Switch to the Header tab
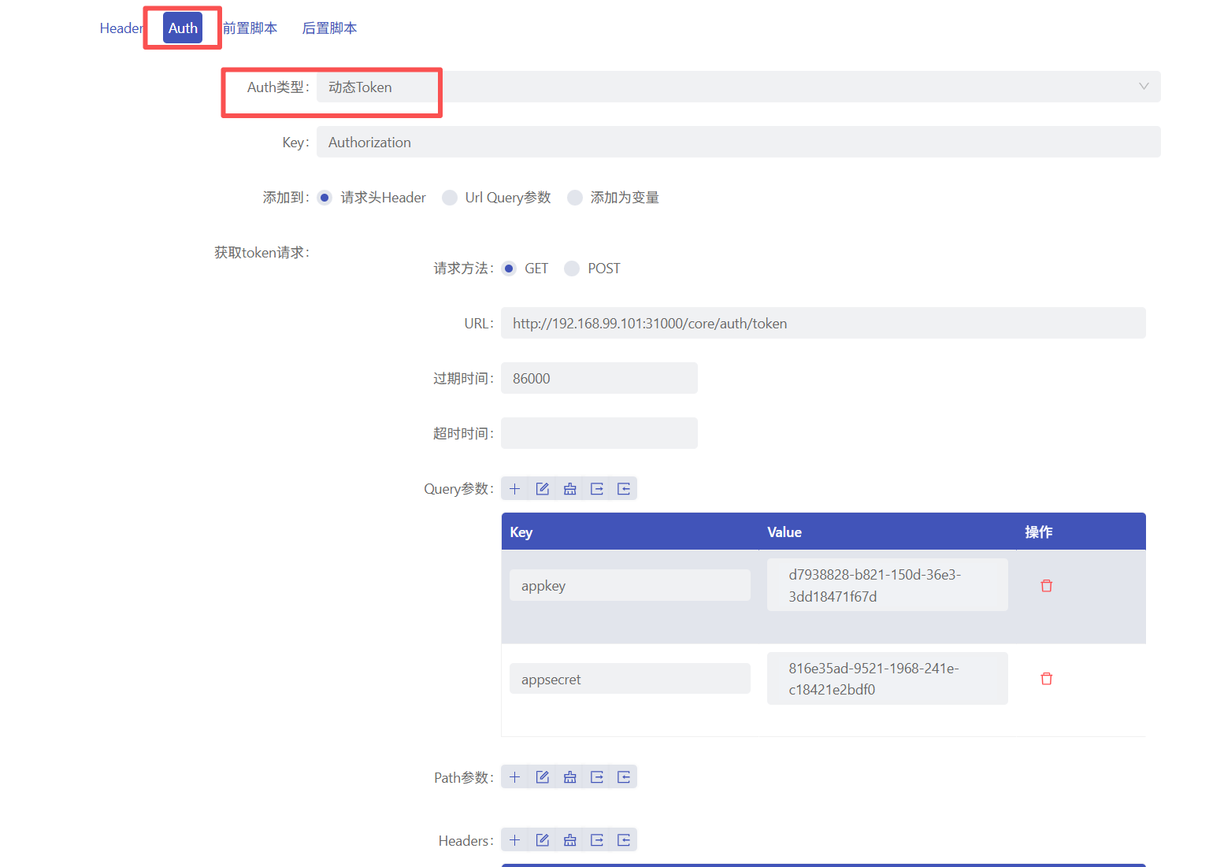The width and height of the screenshot is (1224, 867). pos(121,28)
